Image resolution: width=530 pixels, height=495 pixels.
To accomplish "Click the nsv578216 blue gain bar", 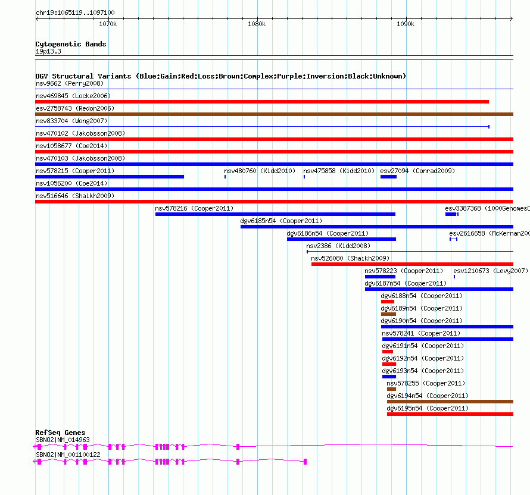I will pyautogui.click(x=275, y=214).
